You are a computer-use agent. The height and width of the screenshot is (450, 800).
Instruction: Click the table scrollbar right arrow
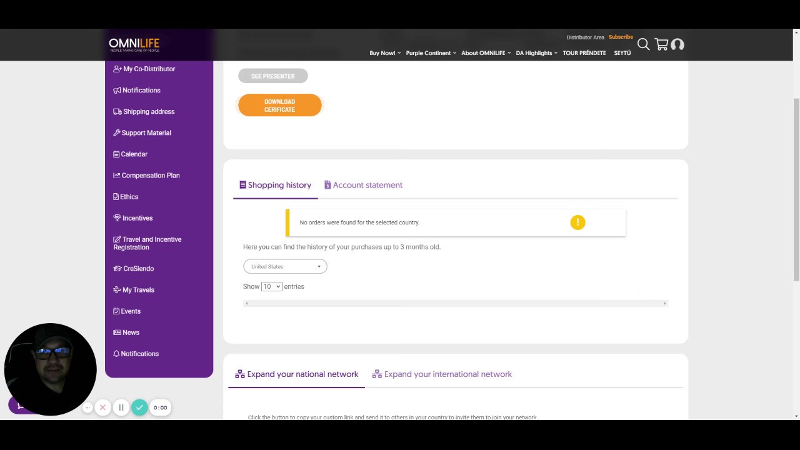664,303
